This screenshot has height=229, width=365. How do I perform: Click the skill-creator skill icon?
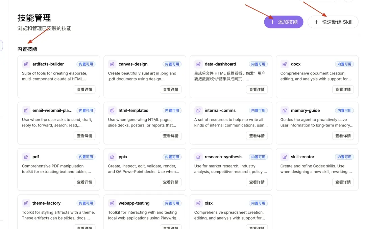284,157
